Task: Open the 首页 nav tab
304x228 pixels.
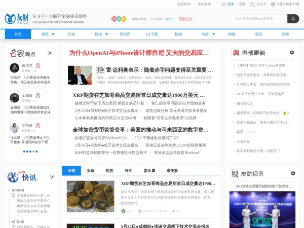Action: coord(18,34)
